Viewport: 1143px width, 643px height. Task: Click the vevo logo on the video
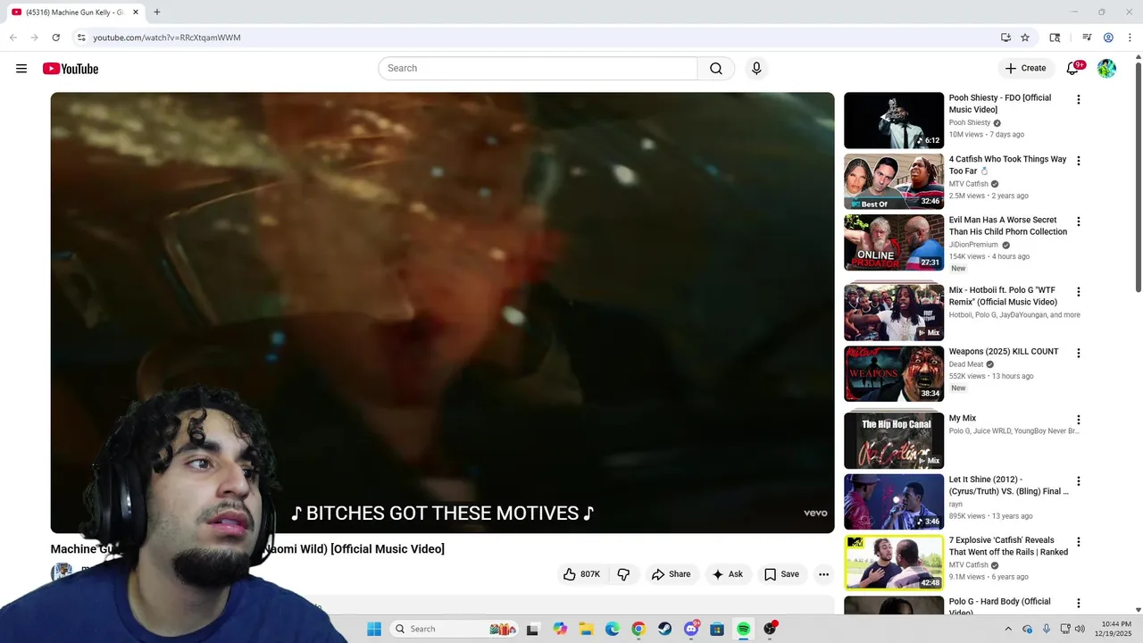click(815, 514)
